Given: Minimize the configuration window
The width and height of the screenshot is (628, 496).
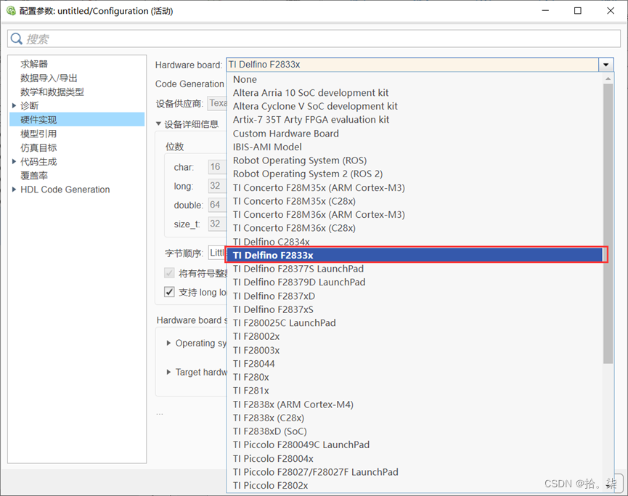Looking at the screenshot, I should point(545,11).
